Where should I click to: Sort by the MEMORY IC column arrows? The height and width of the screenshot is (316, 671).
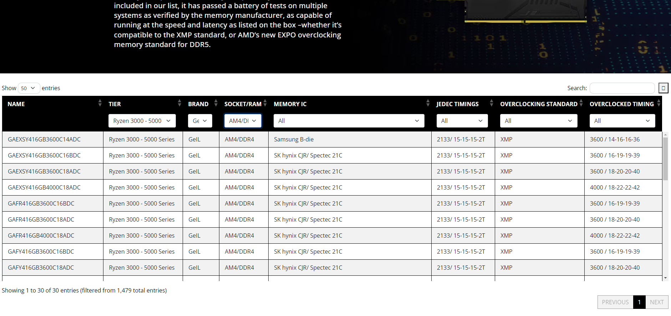click(x=428, y=103)
